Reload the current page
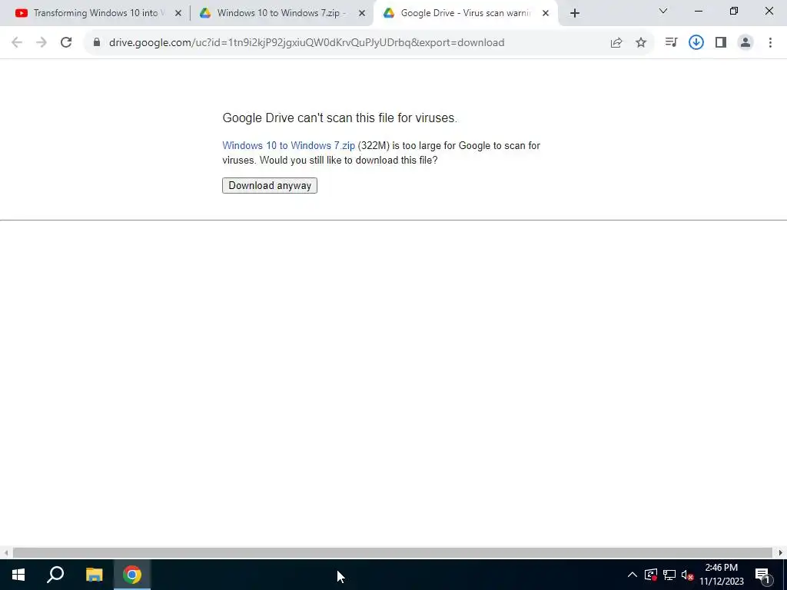787x590 pixels. (66, 43)
